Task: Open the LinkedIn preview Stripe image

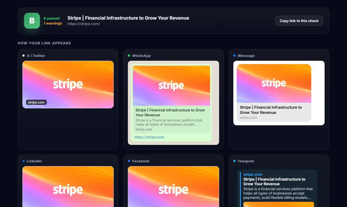Action: click(x=68, y=187)
